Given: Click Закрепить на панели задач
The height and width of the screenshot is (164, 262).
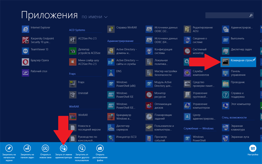Looking at the screenshot, I should pos(27,152).
